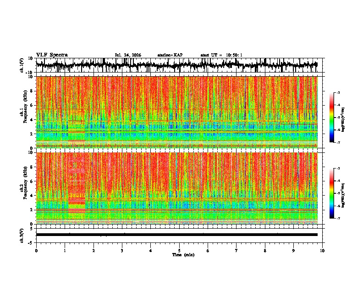The image size is (363, 281).
Task: Click the Time (min) axis label
Action: [x=183, y=255]
